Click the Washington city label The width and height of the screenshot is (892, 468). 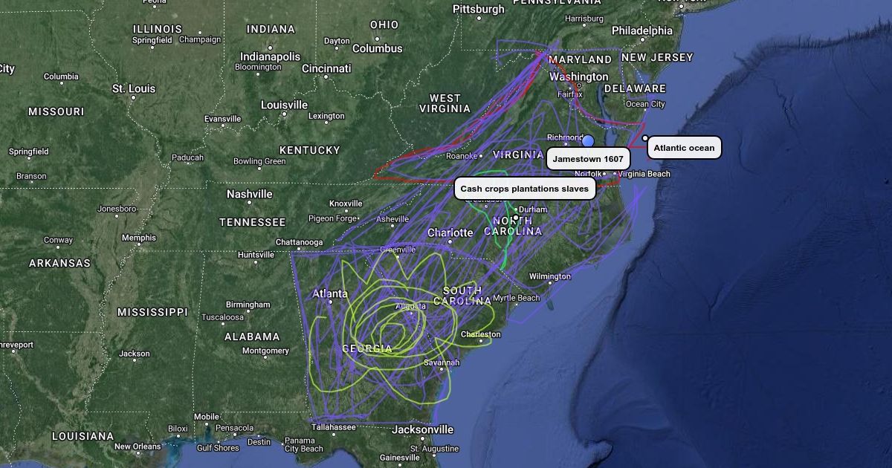[579, 77]
